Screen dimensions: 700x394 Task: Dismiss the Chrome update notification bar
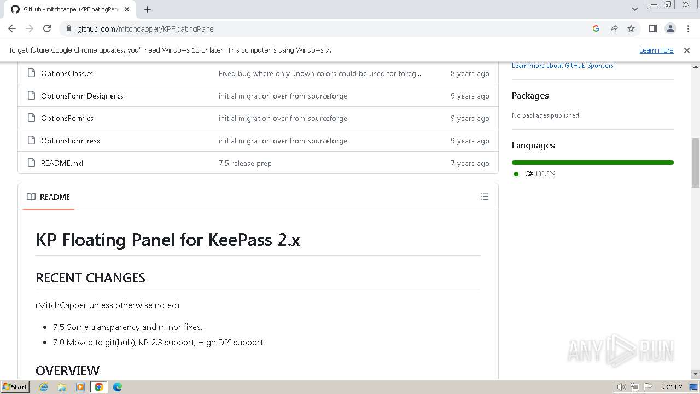[687, 50]
